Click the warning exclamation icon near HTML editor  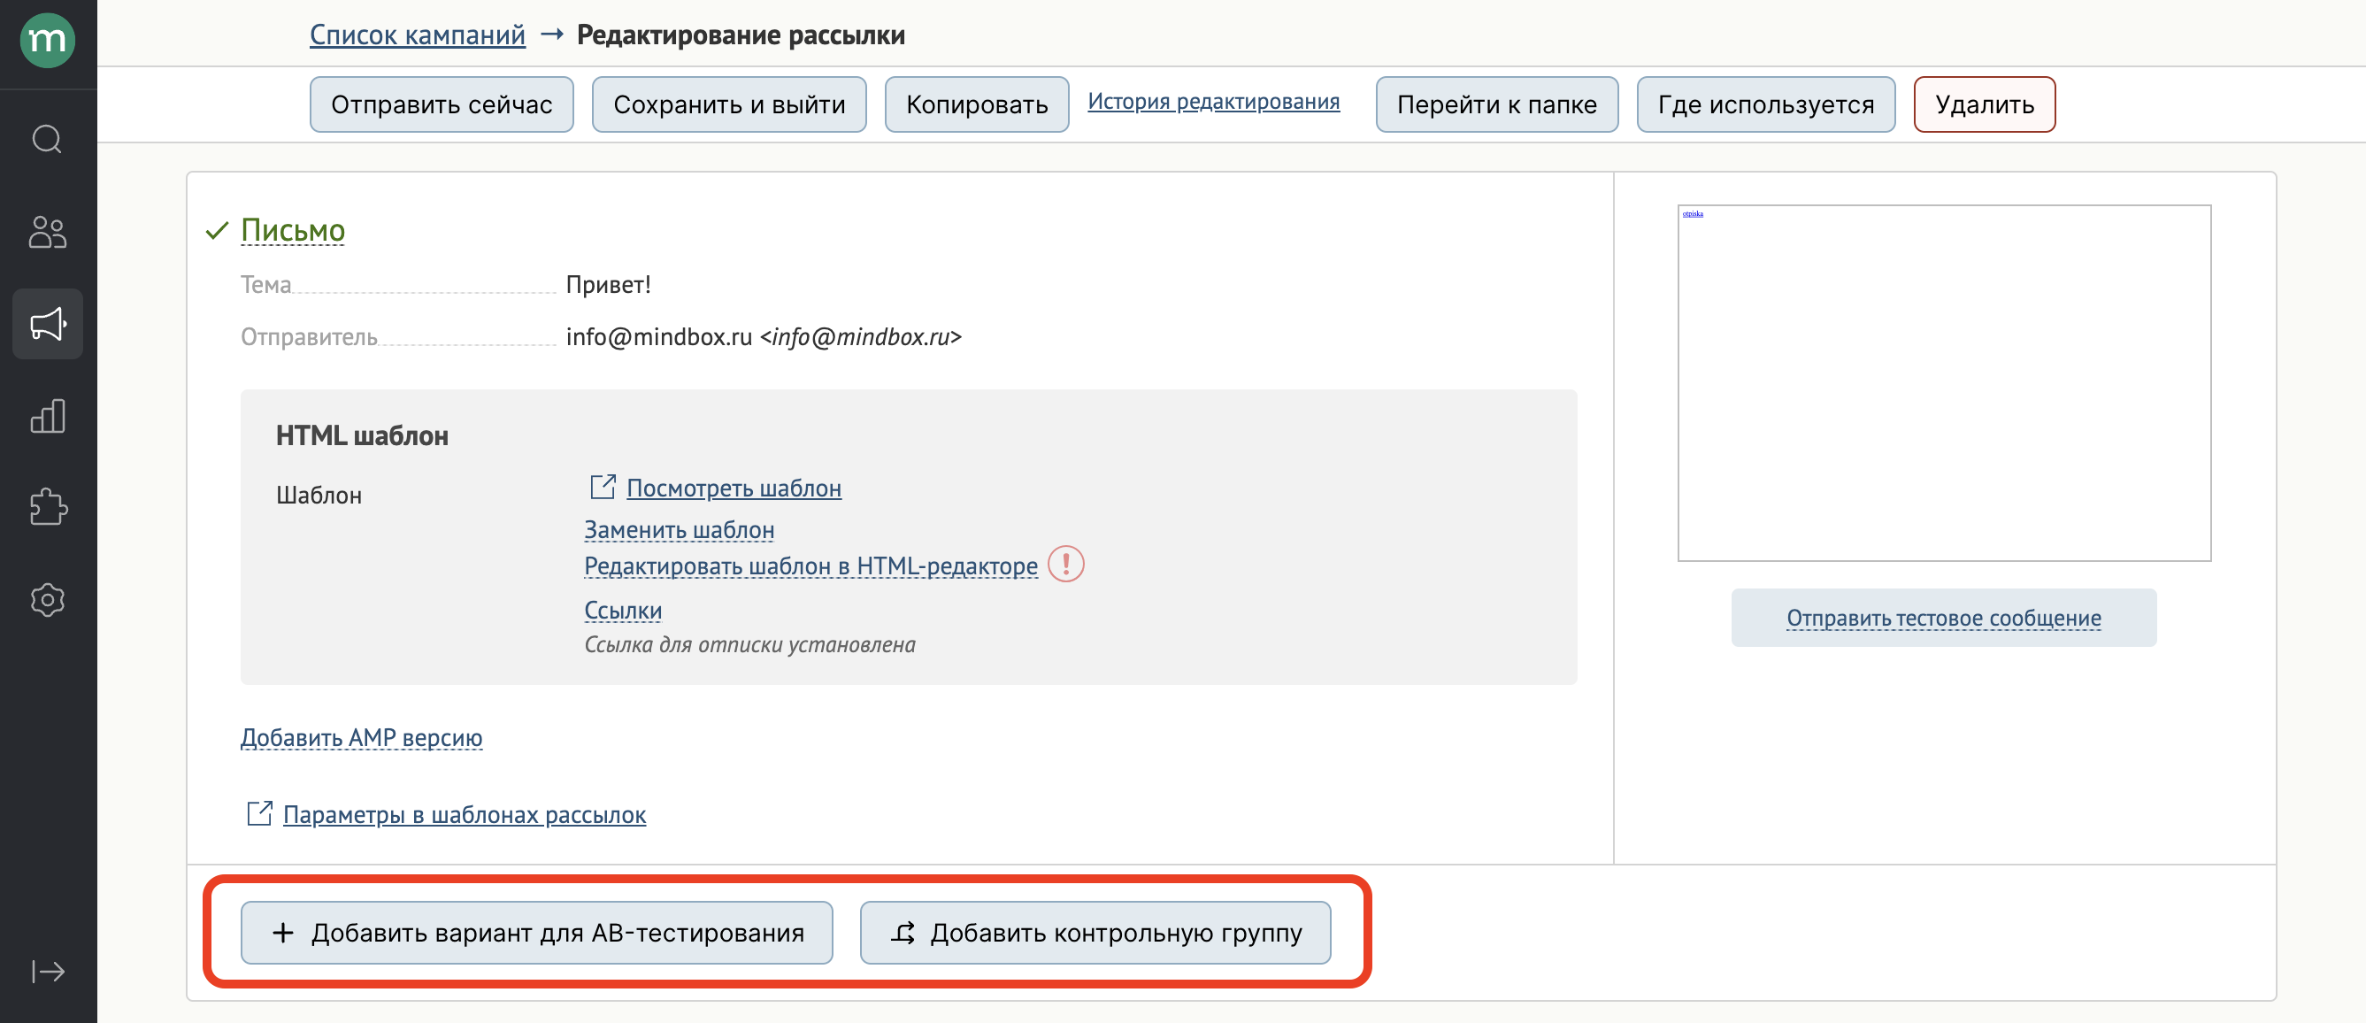pyautogui.click(x=1065, y=564)
